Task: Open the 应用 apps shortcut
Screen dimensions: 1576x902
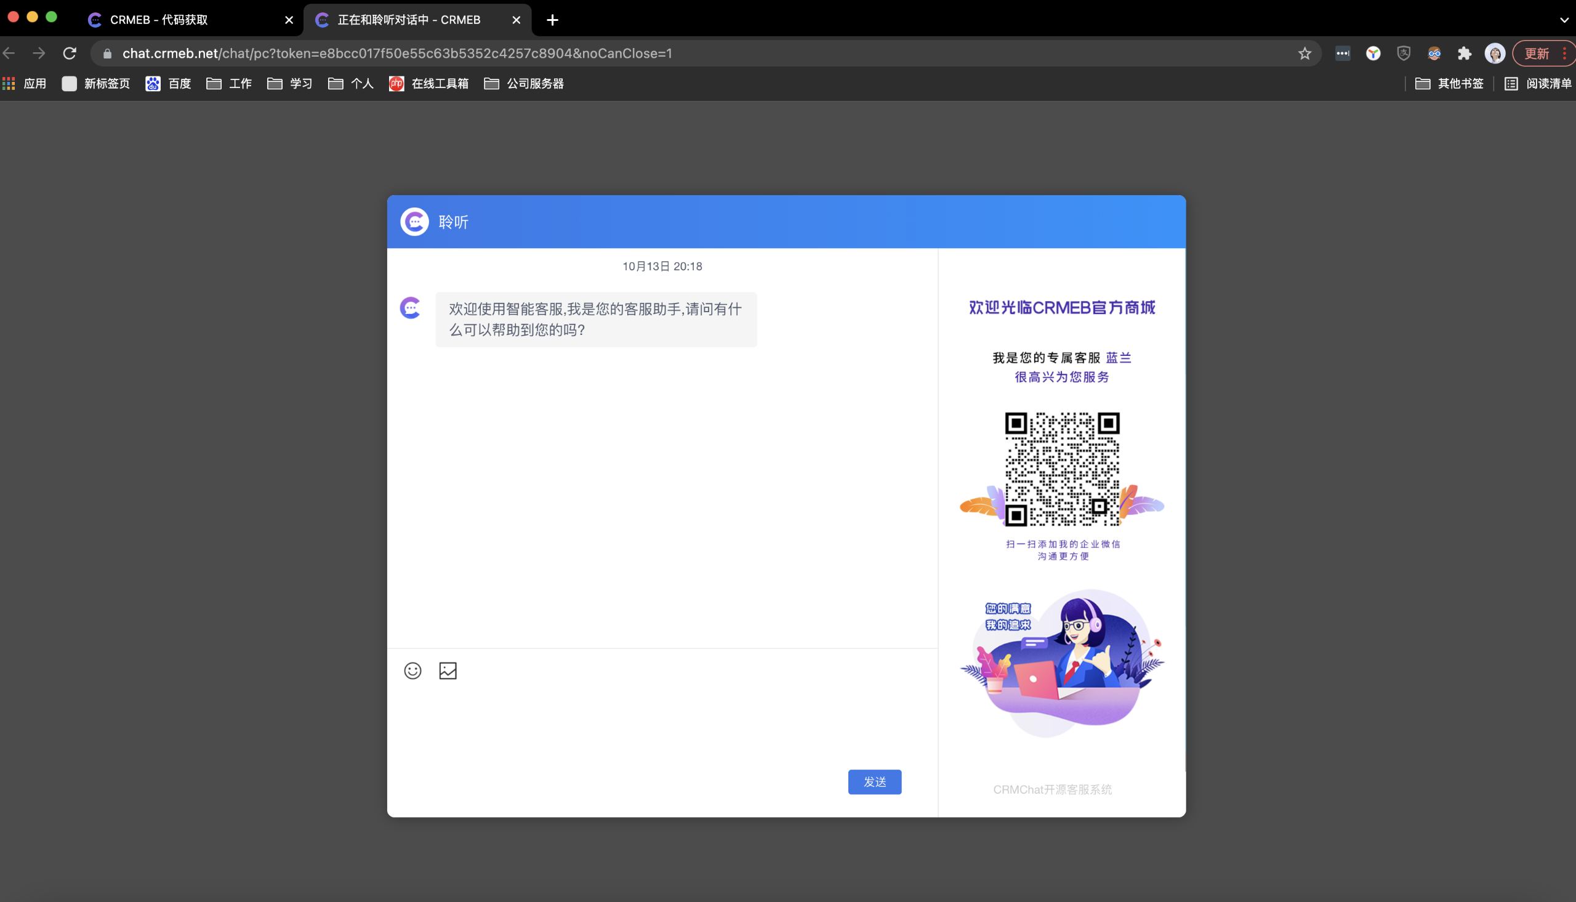Action: coord(24,83)
